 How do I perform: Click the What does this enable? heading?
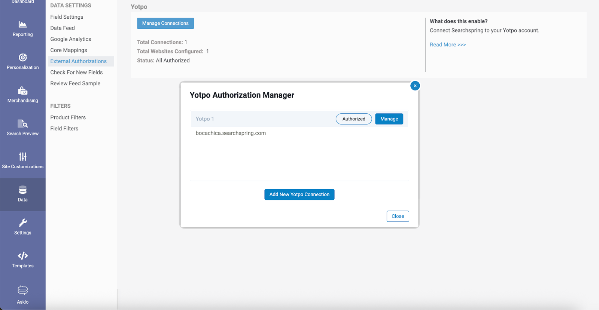[459, 21]
